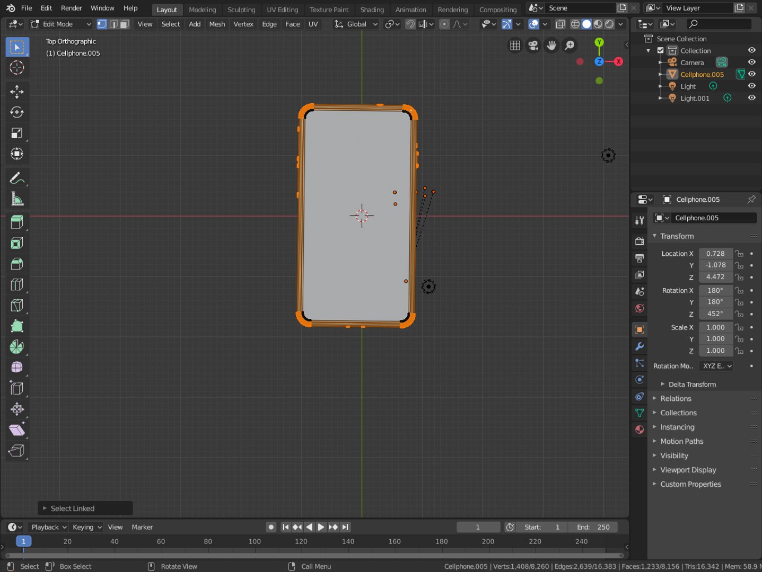Select the Rotate tool
Screen dimensions: 762x572
point(17,112)
